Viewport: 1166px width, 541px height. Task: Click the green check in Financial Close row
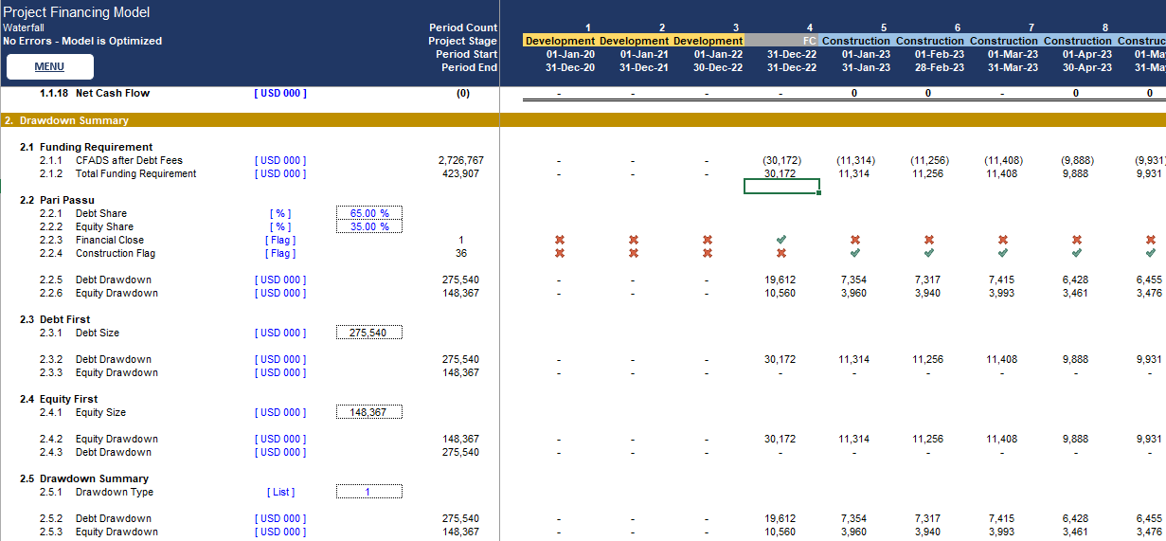click(781, 241)
